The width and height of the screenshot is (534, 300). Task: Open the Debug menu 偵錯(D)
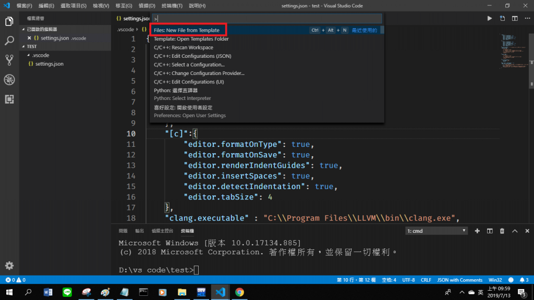(147, 6)
